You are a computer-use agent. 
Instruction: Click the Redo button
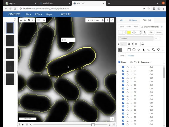[x=136, y=26]
